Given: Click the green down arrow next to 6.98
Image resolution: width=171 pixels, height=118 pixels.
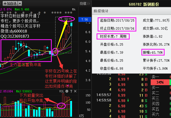Looking at the screenshot, I should click(128, 101).
